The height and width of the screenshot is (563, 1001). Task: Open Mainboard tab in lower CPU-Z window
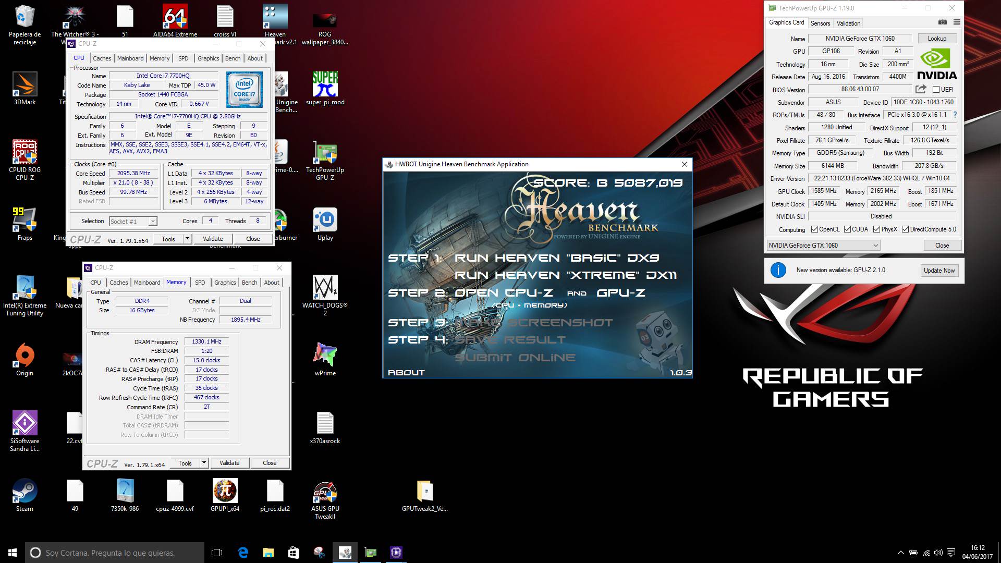click(147, 283)
